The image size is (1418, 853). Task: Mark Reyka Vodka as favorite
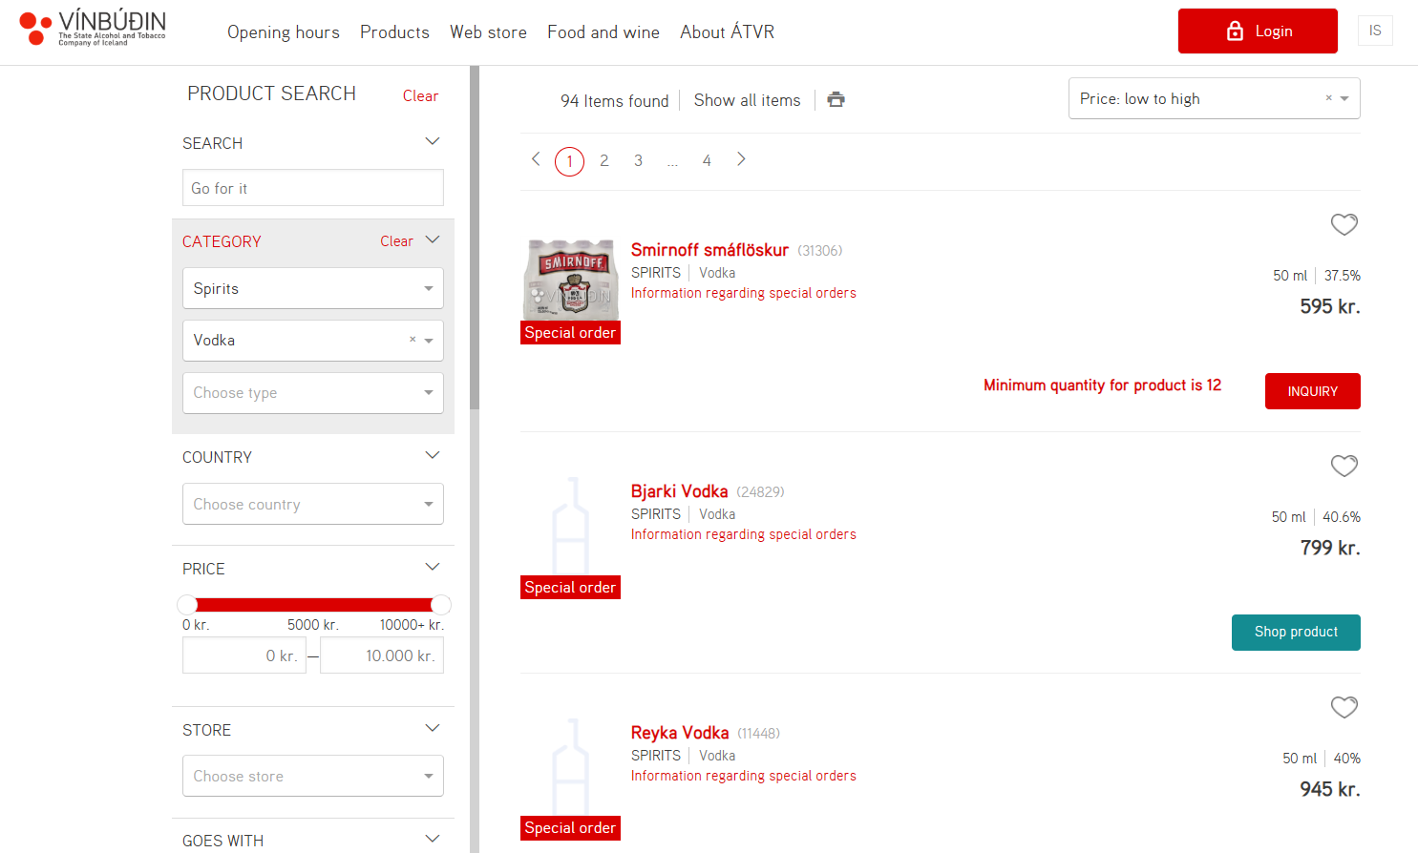click(x=1344, y=707)
